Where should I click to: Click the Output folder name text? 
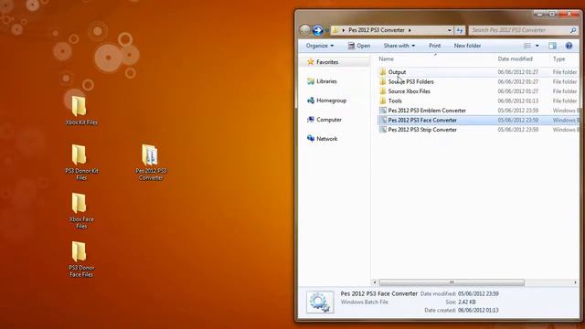click(397, 72)
